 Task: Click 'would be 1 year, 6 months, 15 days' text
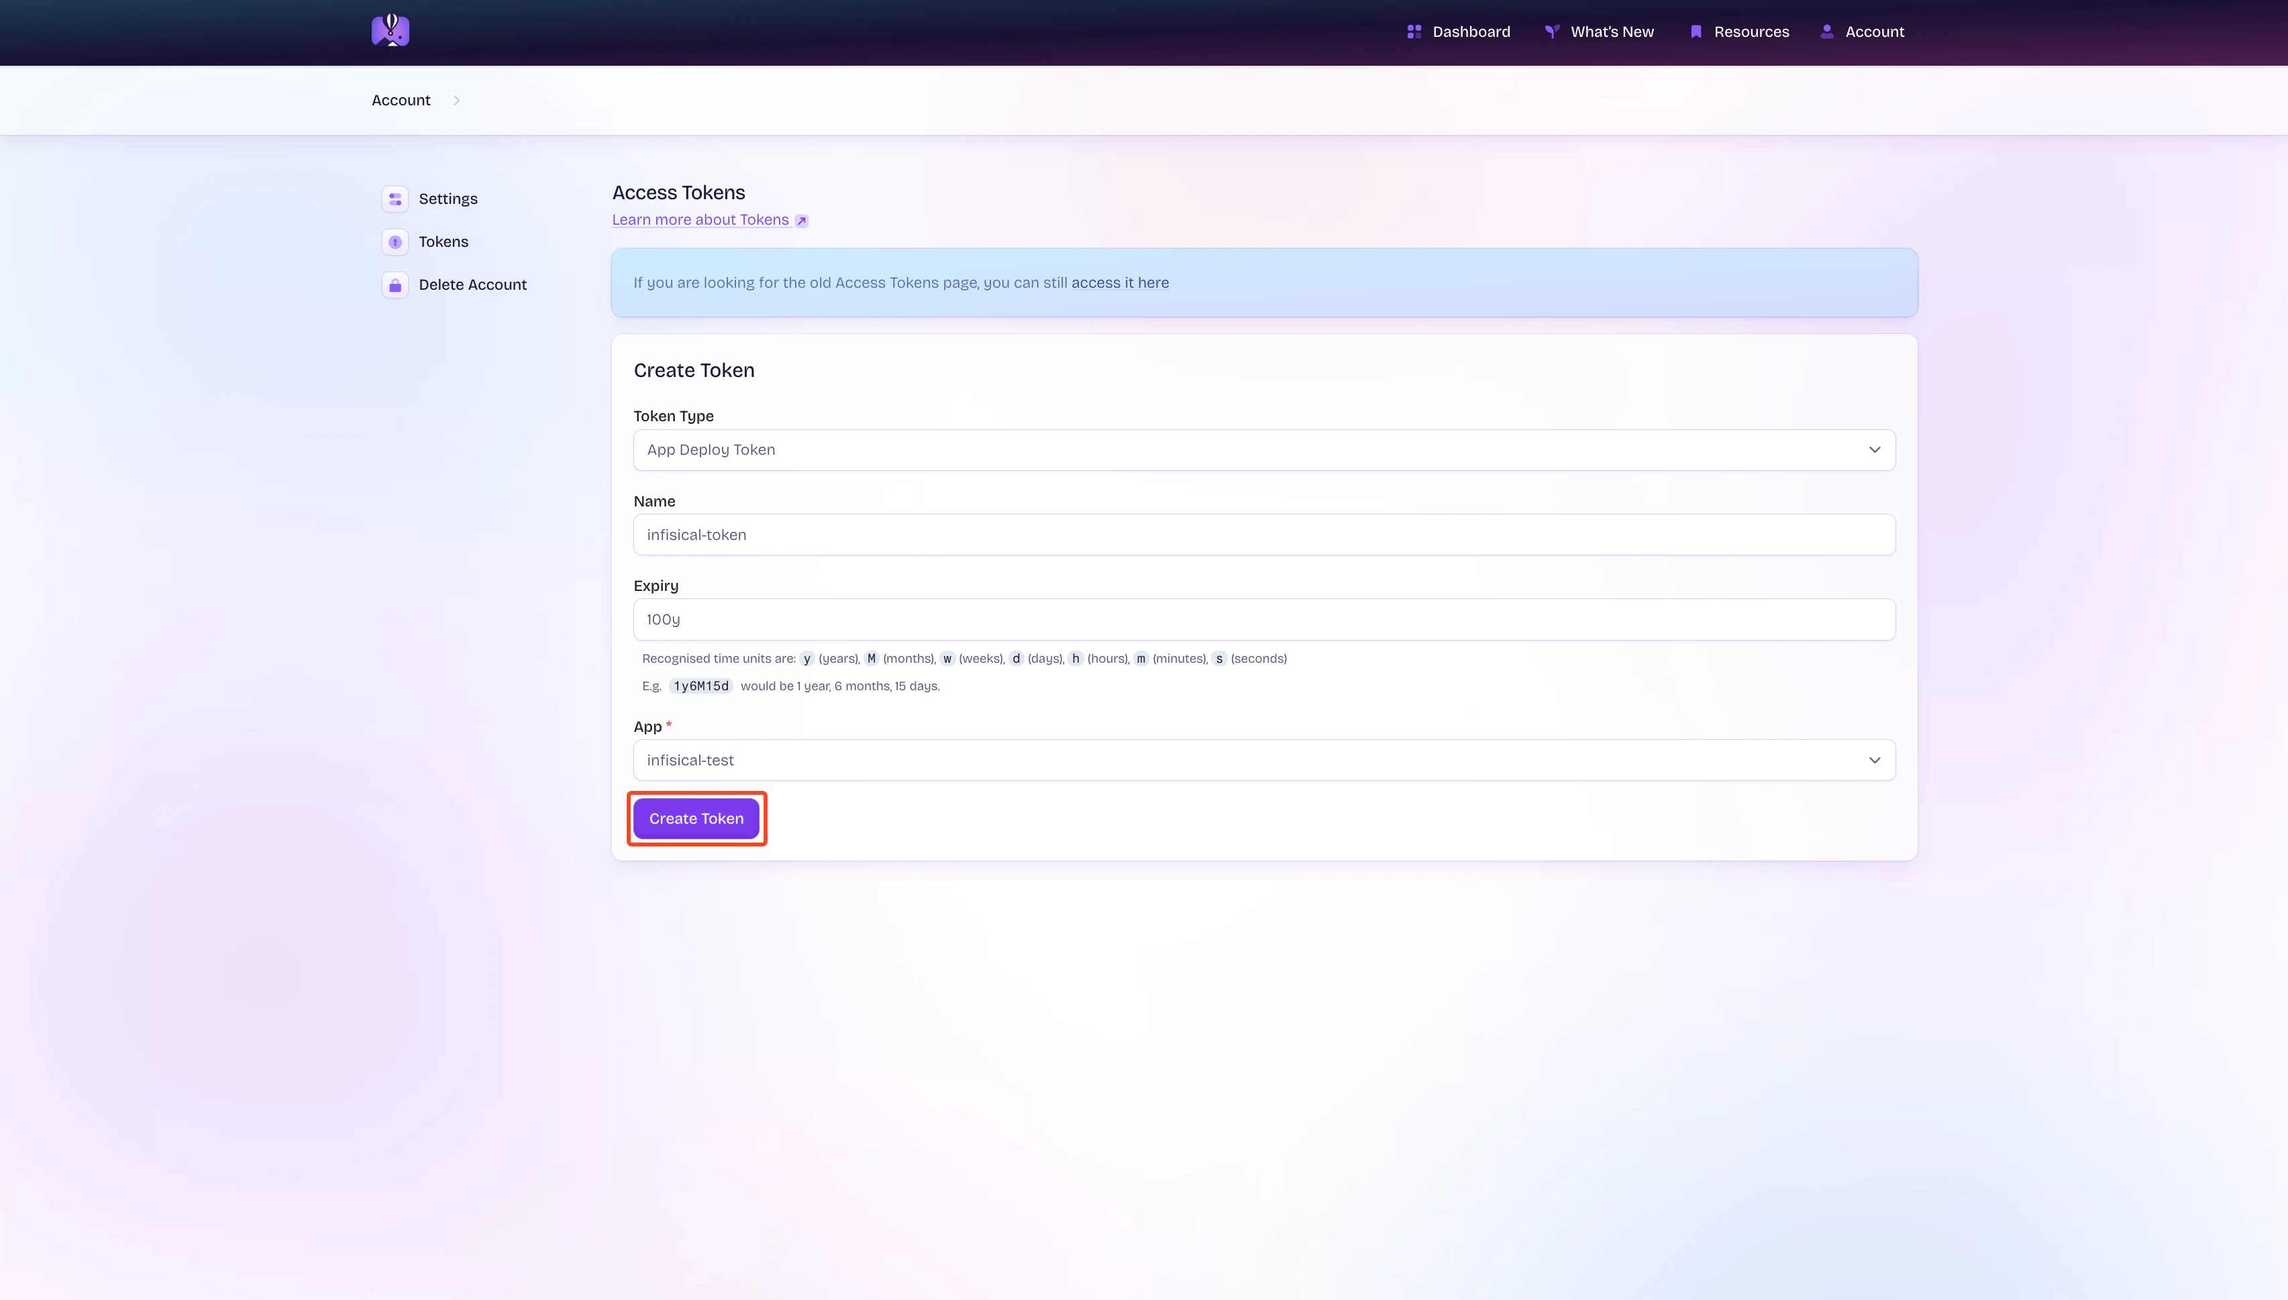tap(840, 686)
